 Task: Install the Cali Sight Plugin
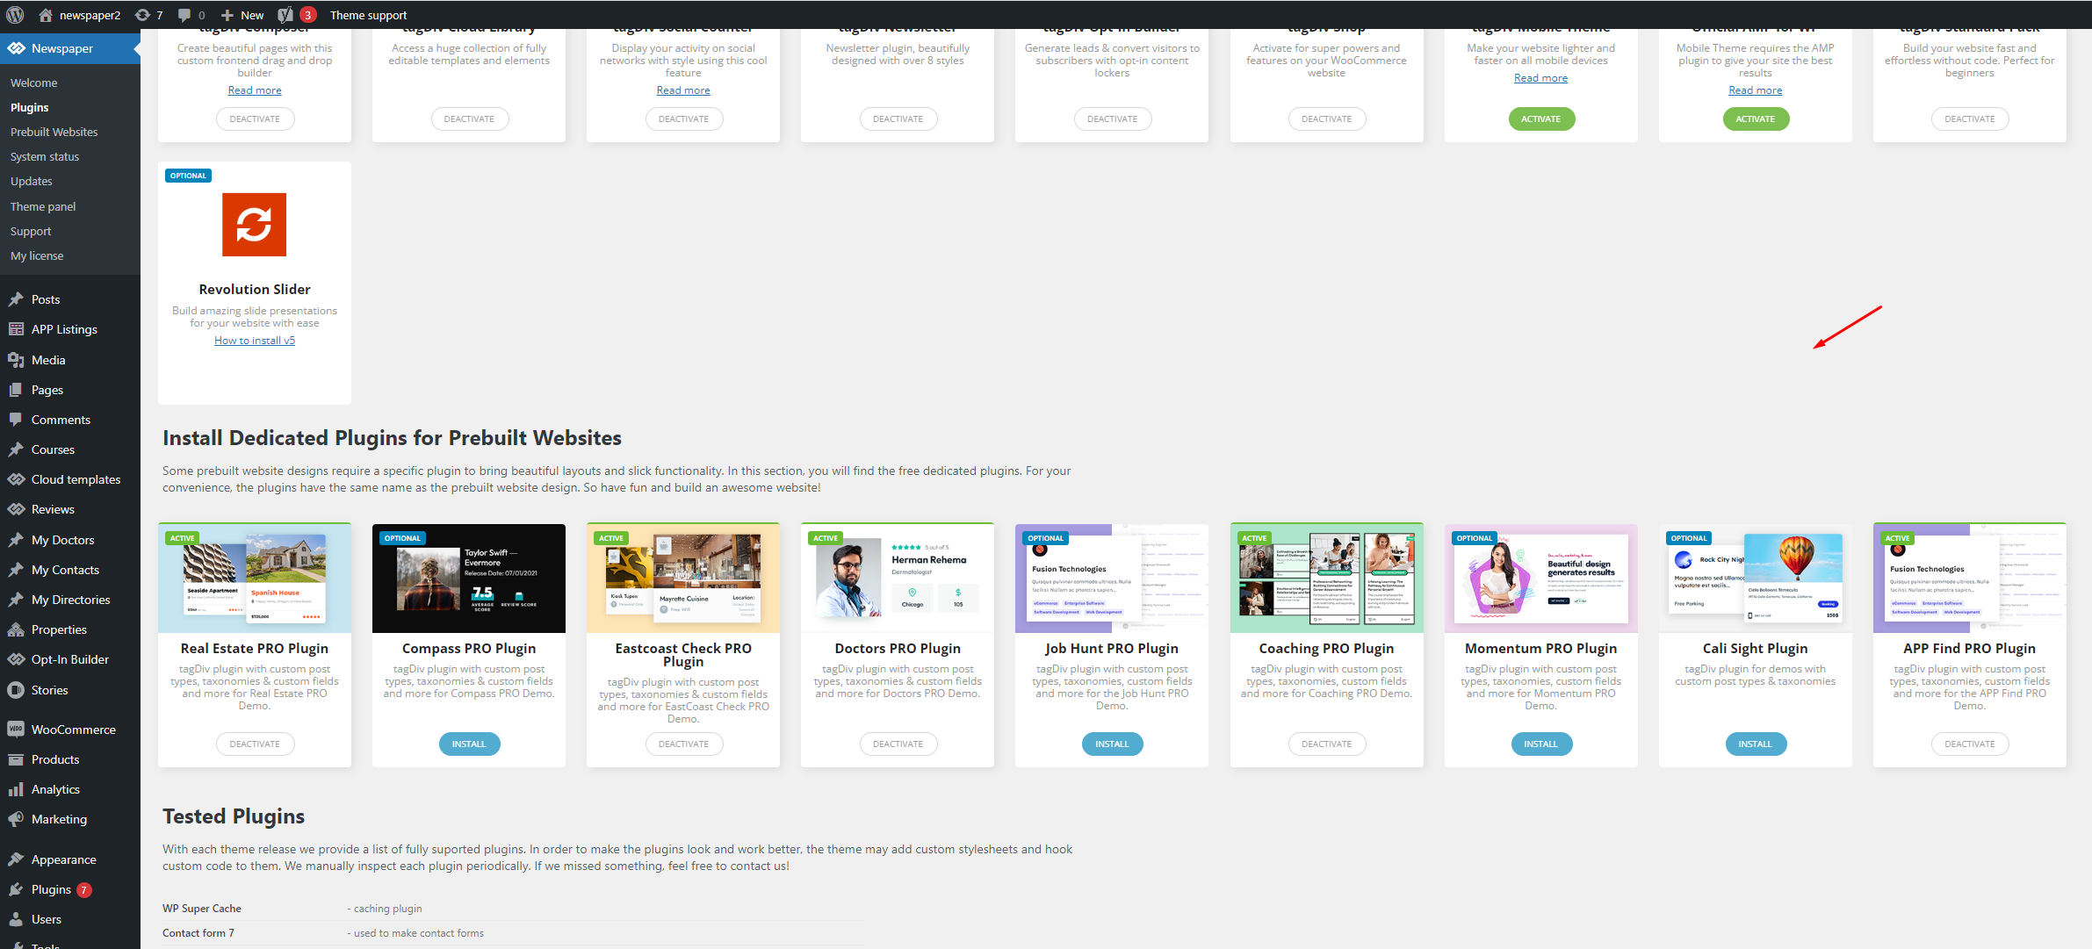1755,744
